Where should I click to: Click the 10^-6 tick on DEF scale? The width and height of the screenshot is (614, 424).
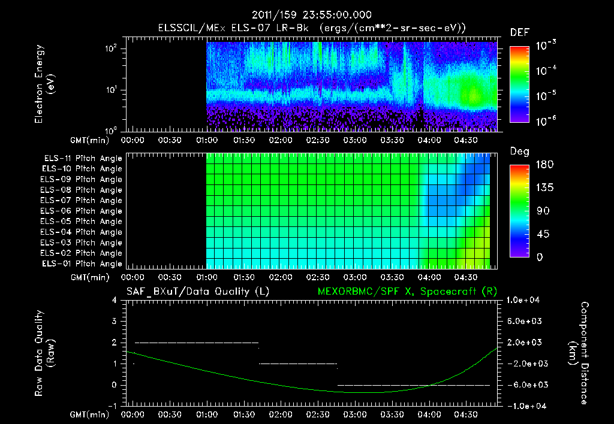click(546, 121)
